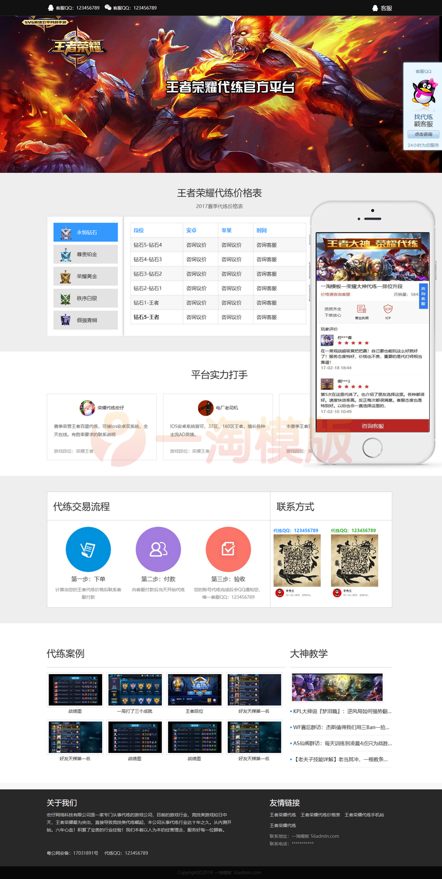Click the WeChat icon in top bar
Viewport: 442px width, 879px height.
pos(108,8)
